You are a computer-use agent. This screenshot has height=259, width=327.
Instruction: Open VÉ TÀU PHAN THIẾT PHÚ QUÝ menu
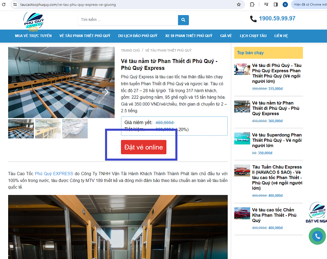point(85,36)
